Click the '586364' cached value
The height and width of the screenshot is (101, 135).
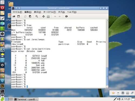[94, 30]
